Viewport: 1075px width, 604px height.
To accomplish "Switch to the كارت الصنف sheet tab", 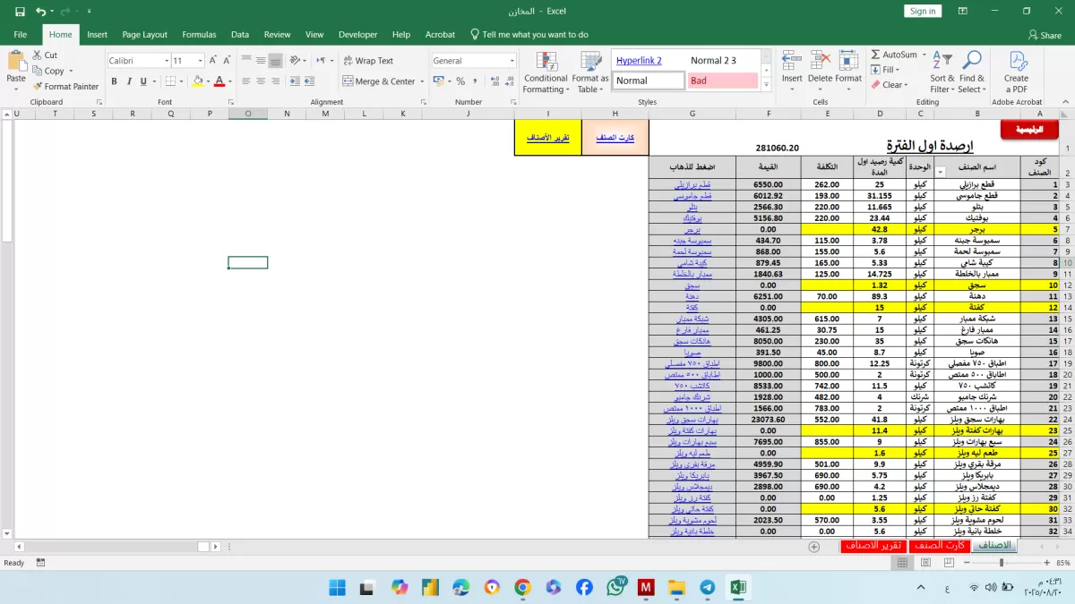I will pos(939,546).
